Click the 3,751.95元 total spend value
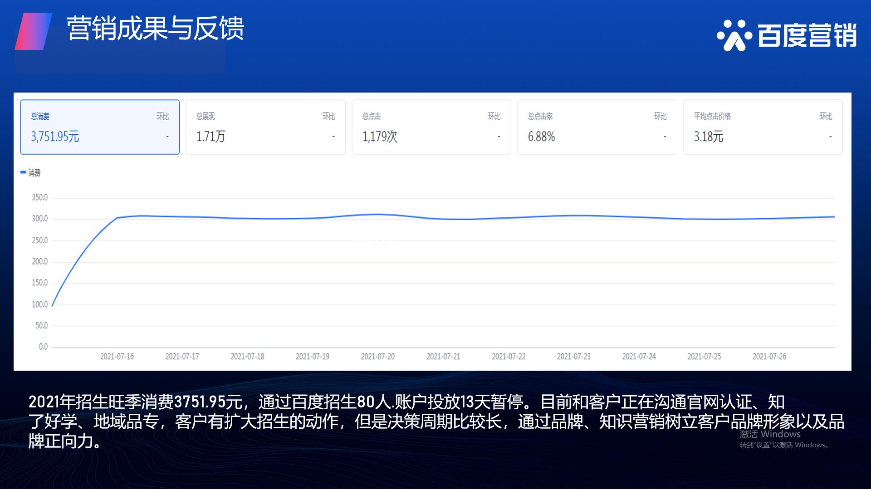 tap(55, 137)
